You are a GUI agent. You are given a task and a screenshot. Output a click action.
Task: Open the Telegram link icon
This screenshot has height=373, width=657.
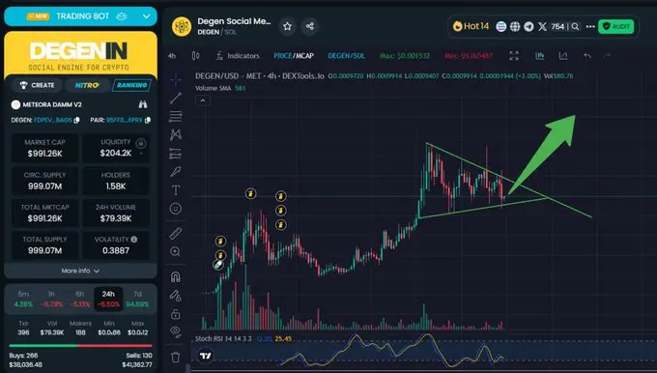528,26
